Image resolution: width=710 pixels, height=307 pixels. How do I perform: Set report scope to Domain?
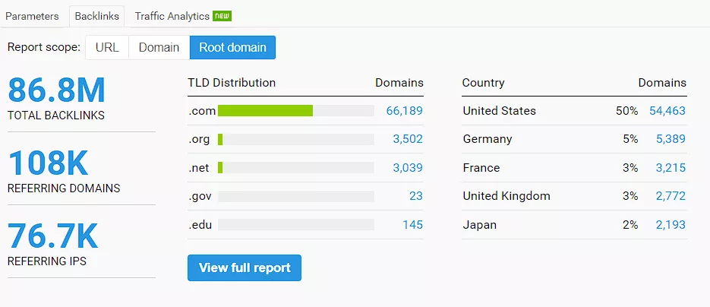coord(159,47)
